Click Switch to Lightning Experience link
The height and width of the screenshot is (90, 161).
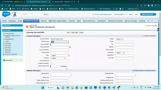click(x=103, y=14)
